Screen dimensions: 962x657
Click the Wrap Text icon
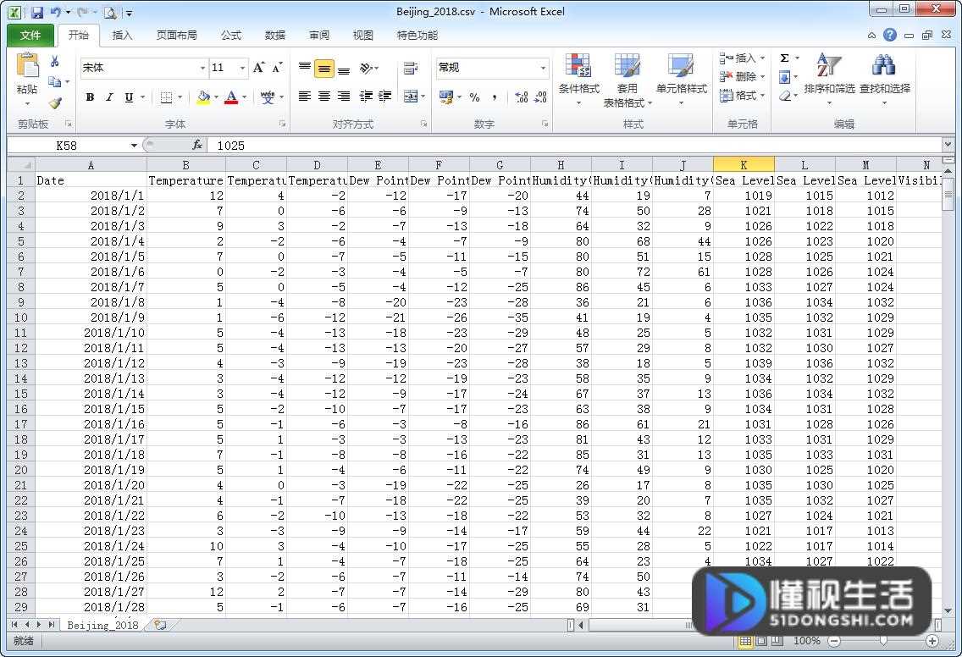click(x=411, y=68)
